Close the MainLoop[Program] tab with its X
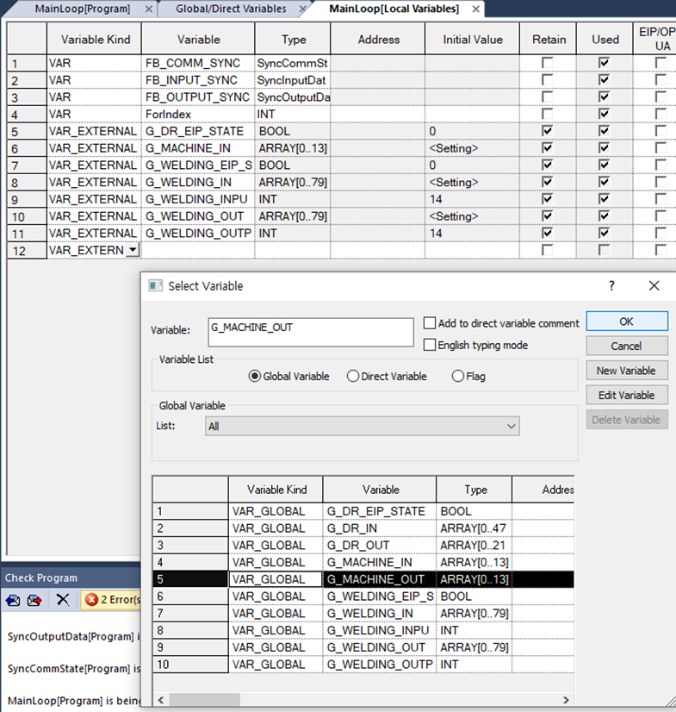Screen dimensions: 676x712 coord(148,9)
